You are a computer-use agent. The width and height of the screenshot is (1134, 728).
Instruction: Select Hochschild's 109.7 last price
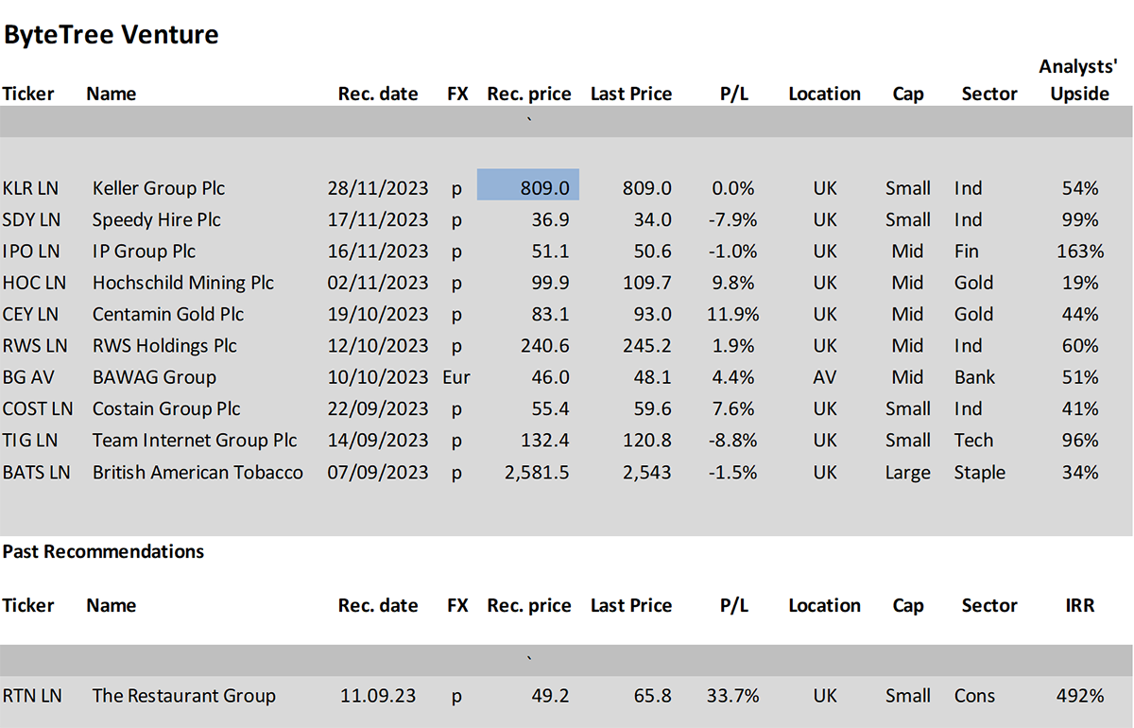point(645,283)
